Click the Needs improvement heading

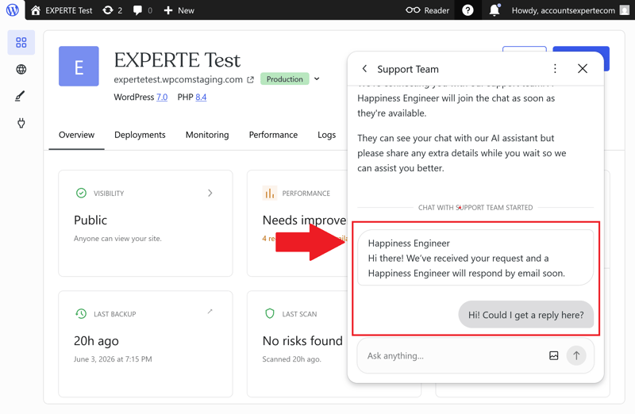(x=305, y=220)
